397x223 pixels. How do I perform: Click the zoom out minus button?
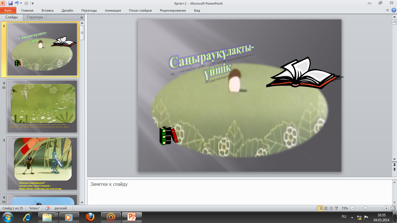[352, 208]
